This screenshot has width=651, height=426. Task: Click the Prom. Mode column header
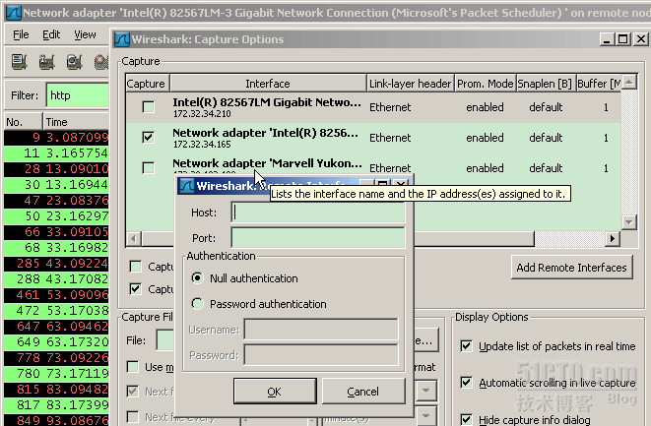click(485, 84)
